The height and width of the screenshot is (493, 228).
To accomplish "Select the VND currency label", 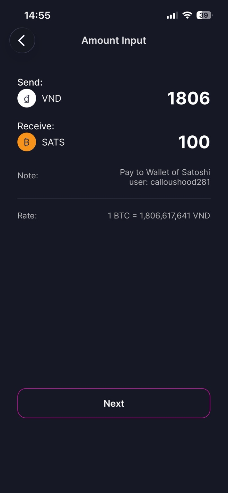I will (x=51, y=98).
